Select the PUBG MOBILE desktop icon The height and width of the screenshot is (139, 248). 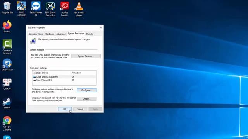tap(22, 9)
